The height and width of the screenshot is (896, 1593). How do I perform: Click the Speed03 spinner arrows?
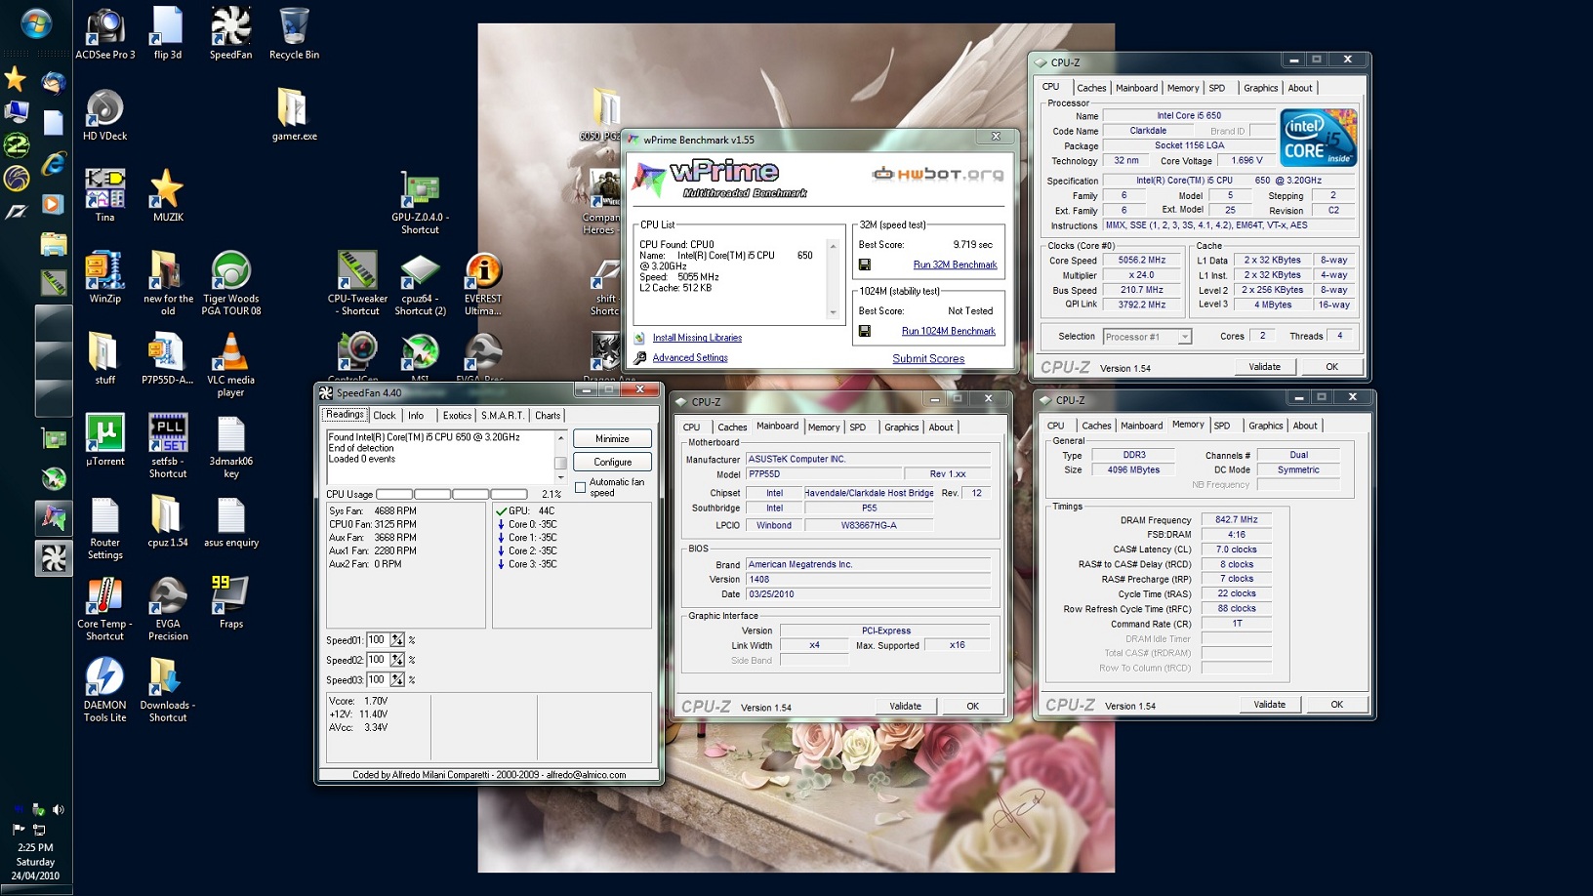(x=397, y=680)
